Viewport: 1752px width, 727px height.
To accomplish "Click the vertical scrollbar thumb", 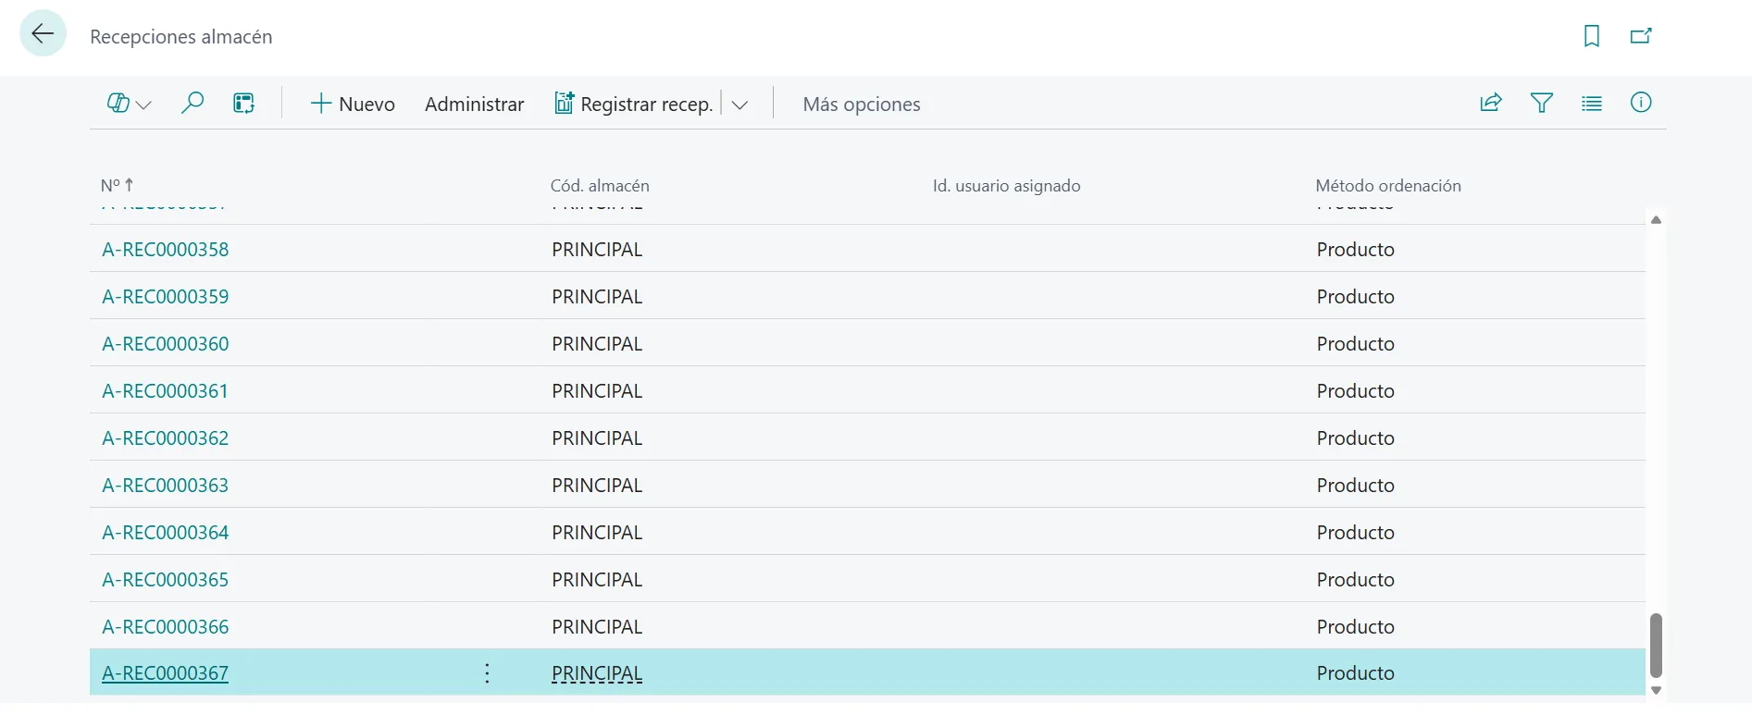I will [1656, 645].
